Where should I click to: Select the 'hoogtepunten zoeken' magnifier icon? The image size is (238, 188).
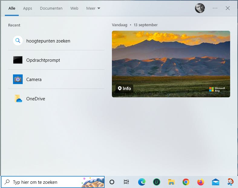(x=18, y=41)
